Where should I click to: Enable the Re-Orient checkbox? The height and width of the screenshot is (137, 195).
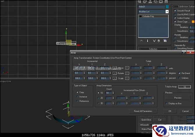[x=180, y=73]
